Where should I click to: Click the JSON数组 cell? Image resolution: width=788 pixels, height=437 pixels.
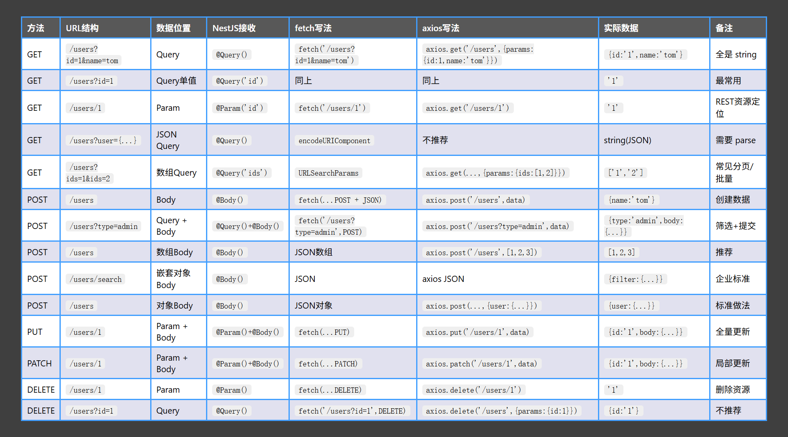click(353, 252)
